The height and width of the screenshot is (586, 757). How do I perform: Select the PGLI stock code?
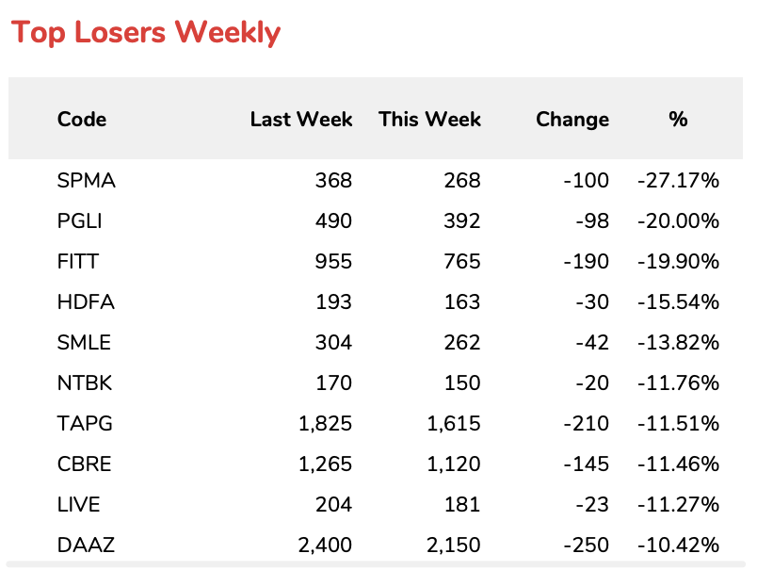click(x=80, y=221)
